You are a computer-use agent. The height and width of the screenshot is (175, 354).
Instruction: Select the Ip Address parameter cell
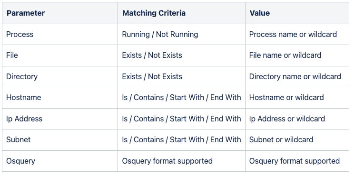60,119
